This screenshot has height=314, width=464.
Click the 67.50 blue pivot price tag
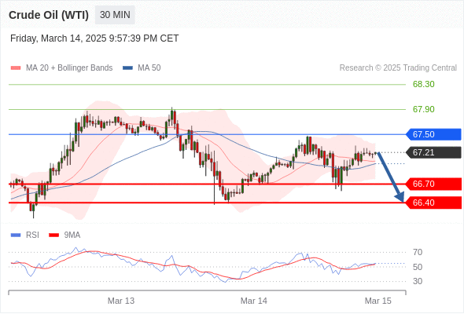[433, 134]
